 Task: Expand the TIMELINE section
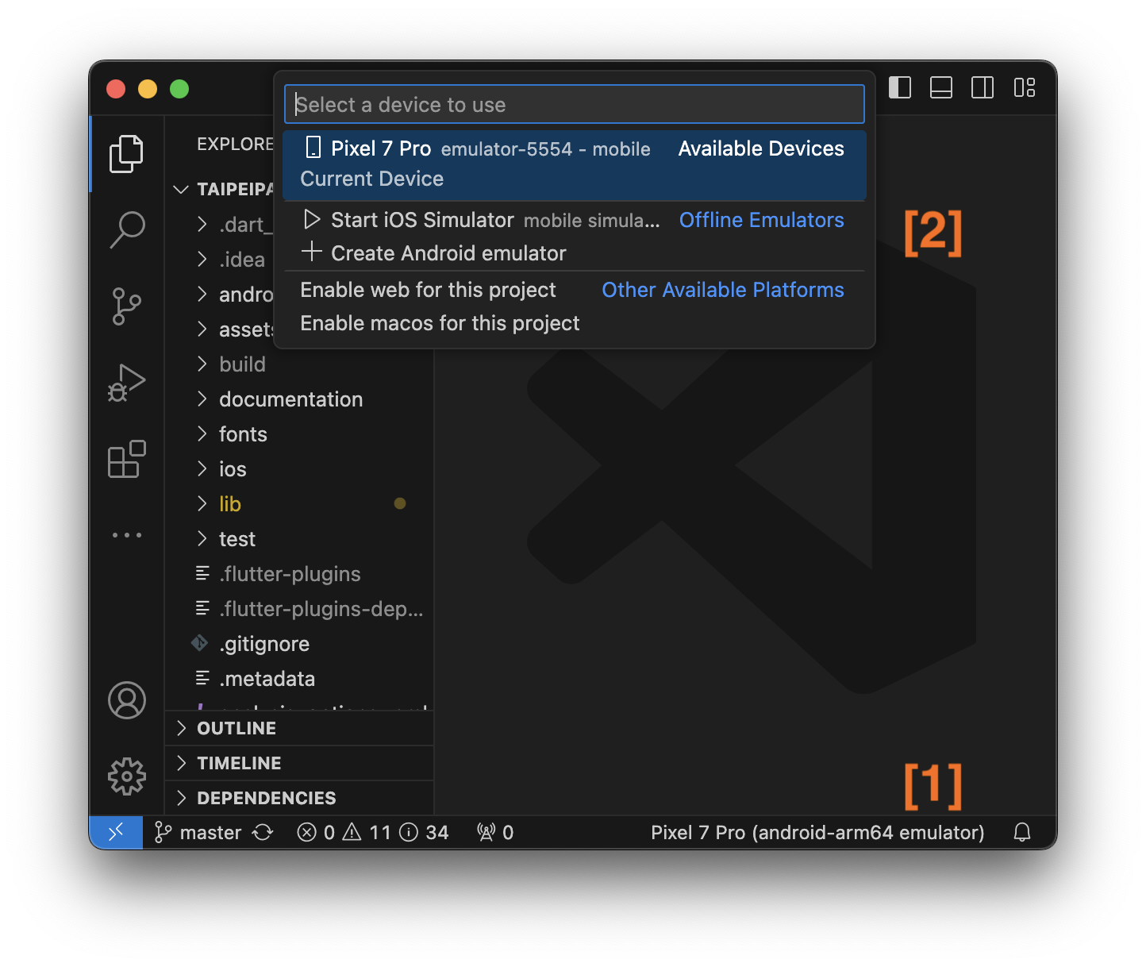pyautogui.click(x=300, y=763)
